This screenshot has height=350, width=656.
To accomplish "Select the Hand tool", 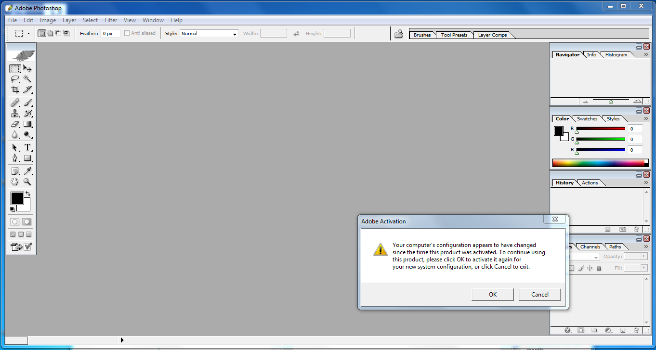I will tap(15, 181).
